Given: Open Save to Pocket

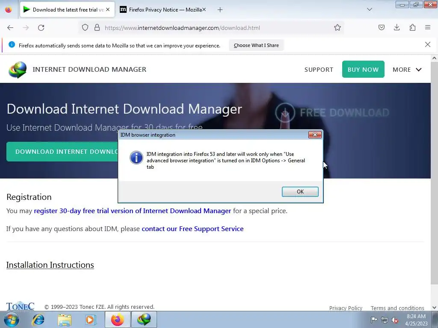Looking at the screenshot, I should (x=382, y=28).
